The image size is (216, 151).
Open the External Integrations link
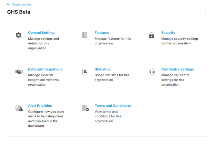(x=45, y=69)
